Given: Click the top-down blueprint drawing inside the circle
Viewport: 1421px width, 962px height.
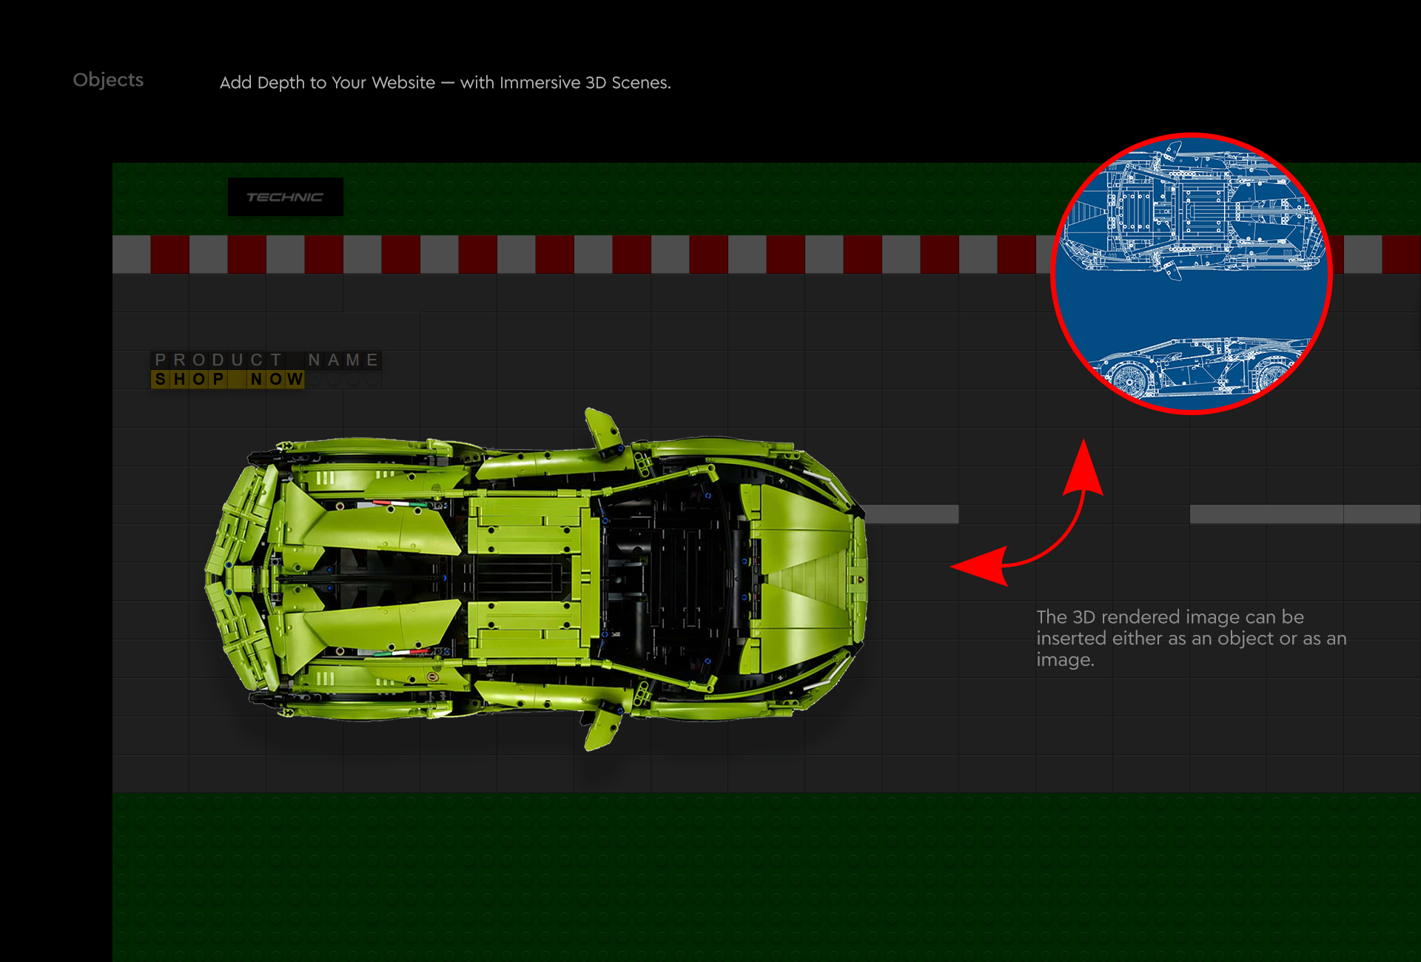Looking at the screenshot, I should [1192, 215].
